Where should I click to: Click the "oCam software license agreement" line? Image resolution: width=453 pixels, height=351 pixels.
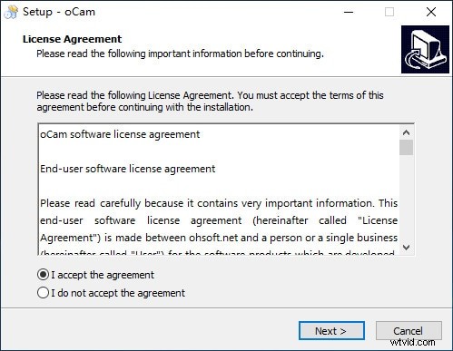(x=120, y=134)
